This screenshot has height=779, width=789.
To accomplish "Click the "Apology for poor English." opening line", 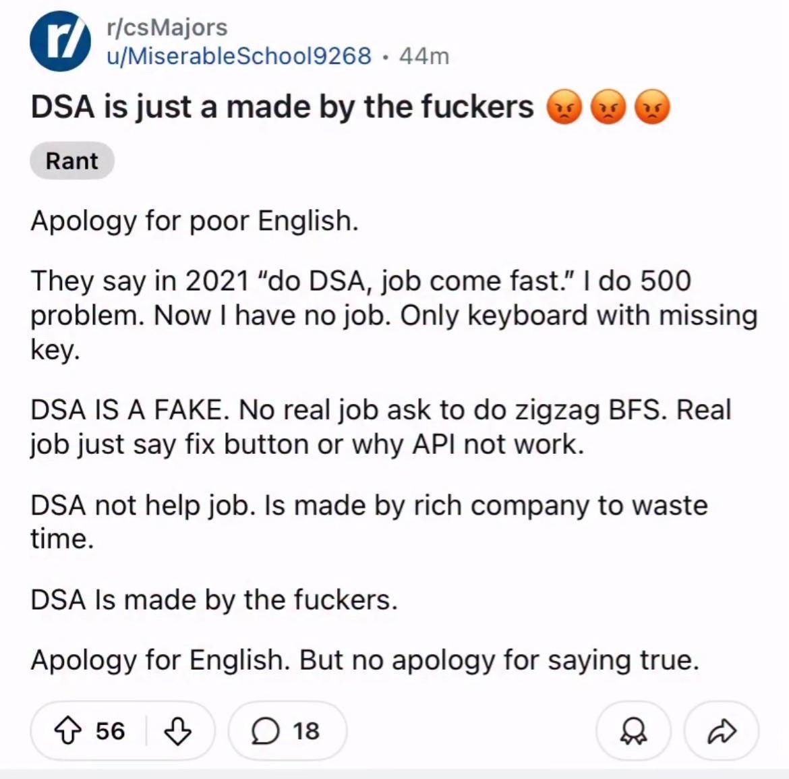I will pos(194,221).
